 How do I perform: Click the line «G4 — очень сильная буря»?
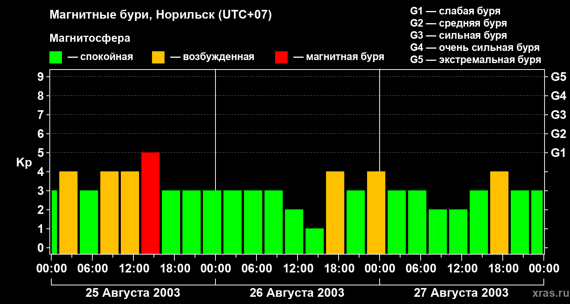[475, 47]
